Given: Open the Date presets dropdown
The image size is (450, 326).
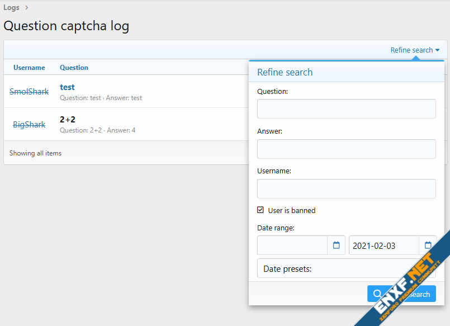Looking at the screenshot, I should click(x=346, y=269).
